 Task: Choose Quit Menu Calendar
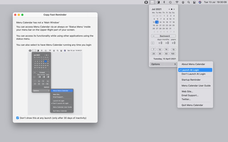195,105
